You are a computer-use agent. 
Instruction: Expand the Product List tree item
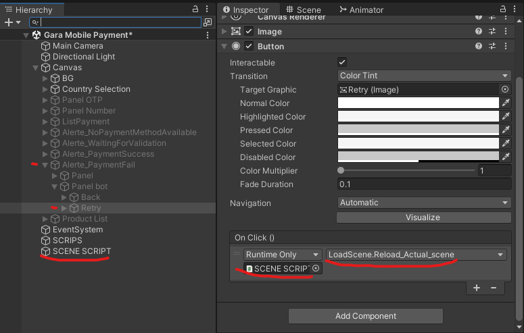(x=46, y=219)
